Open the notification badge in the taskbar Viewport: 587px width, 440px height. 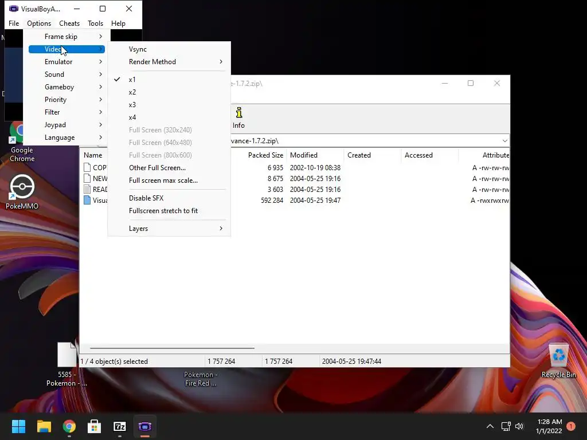[571, 426]
